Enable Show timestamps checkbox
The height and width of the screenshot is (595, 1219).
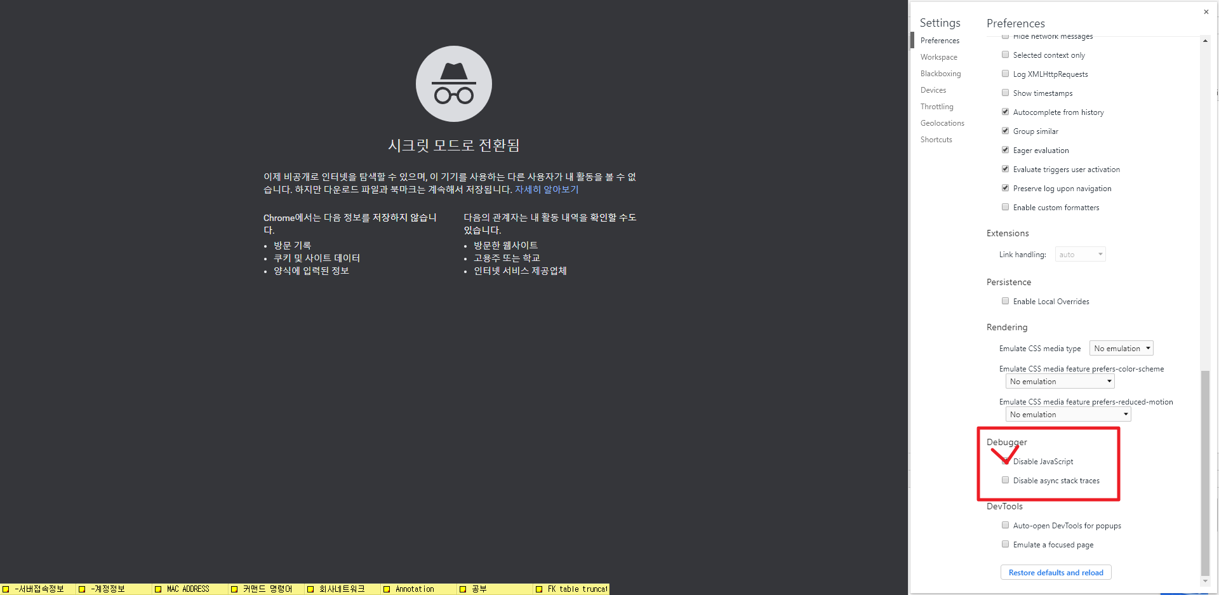coord(1005,93)
